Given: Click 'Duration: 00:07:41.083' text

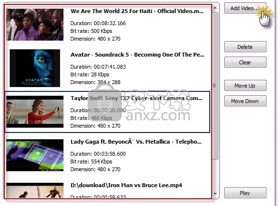Looking at the screenshot, I should (98, 67).
